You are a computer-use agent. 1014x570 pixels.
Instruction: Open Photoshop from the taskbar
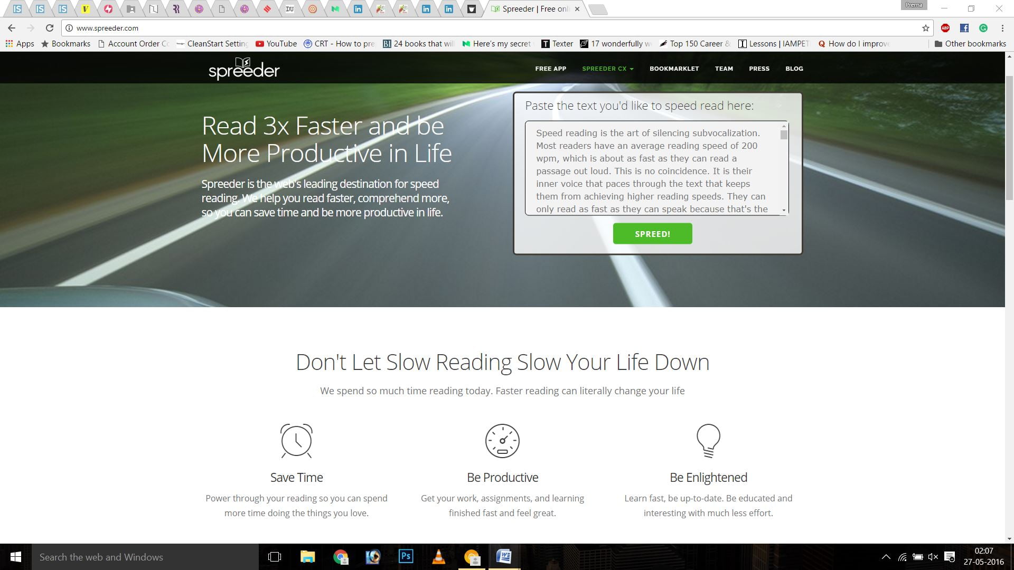pos(406,557)
